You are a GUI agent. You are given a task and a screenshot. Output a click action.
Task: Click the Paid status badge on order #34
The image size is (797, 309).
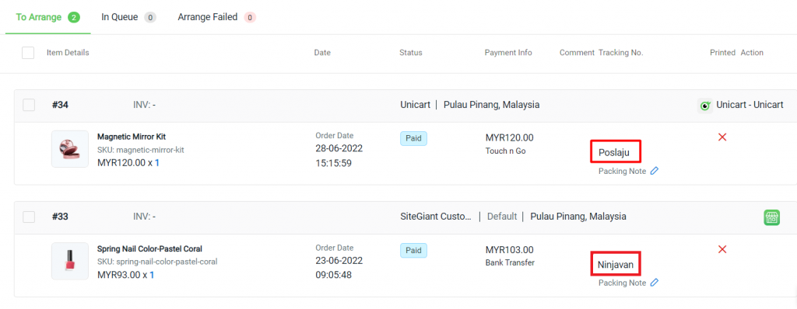point(413,138)
